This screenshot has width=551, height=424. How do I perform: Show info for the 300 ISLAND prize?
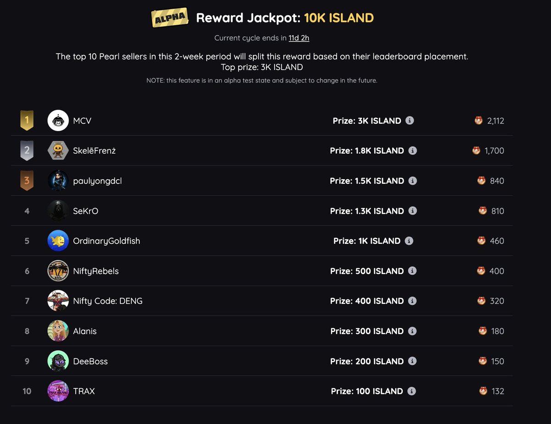click(x=412, y=331)
